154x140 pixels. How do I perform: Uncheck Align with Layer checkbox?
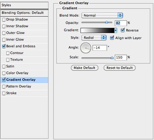click(112, 38)
